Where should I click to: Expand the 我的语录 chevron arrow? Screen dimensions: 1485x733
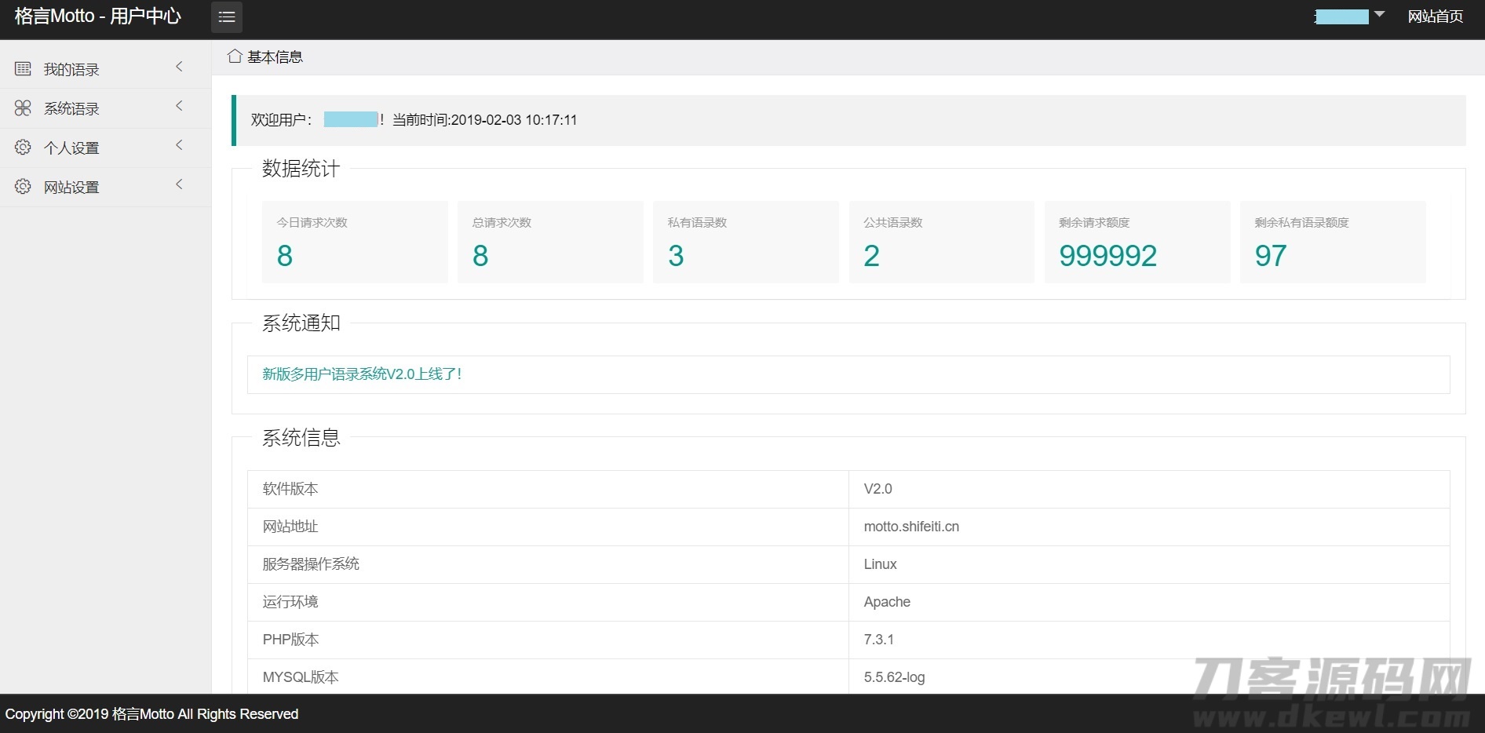click(x=179, y=67)
